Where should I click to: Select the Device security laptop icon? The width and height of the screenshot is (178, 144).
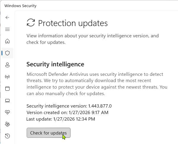point(7,100)
